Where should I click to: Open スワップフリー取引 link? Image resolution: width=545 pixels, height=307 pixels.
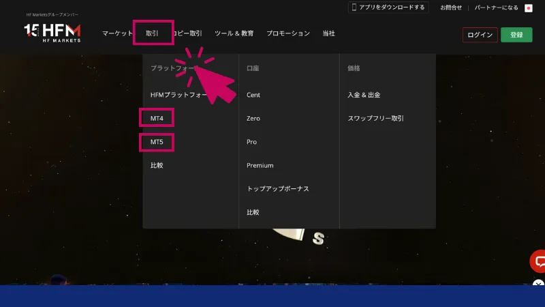coord(375,119)
